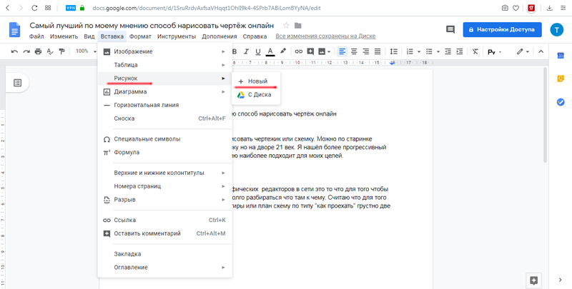Align text to the left
This screenshot has width=572, height=289.
342,51
